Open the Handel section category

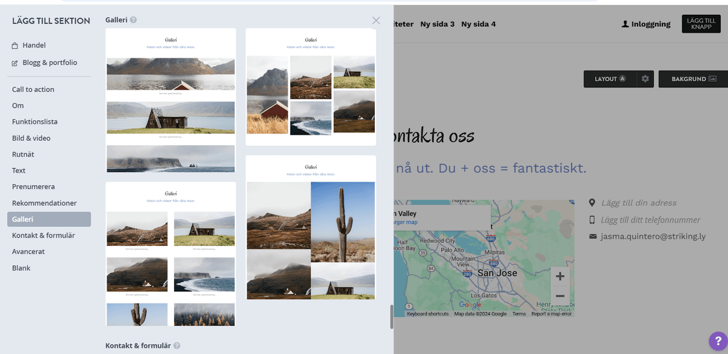click(x=34, y=46)
